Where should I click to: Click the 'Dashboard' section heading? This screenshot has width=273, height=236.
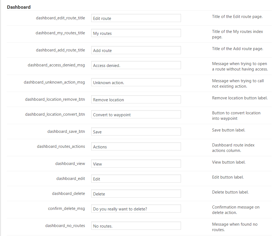click(19, 7)
